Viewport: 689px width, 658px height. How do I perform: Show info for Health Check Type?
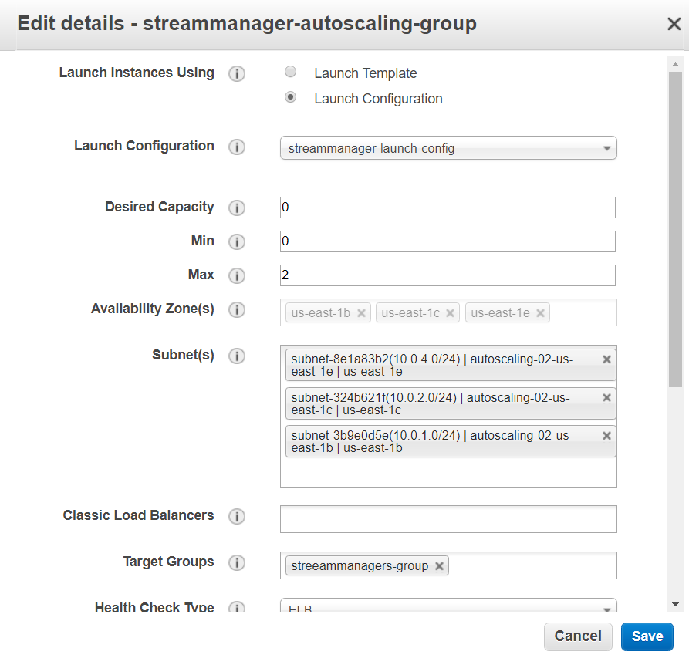coord(236,607)
